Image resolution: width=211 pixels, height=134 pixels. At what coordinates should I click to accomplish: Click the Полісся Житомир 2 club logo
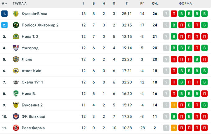click(16, 25)
